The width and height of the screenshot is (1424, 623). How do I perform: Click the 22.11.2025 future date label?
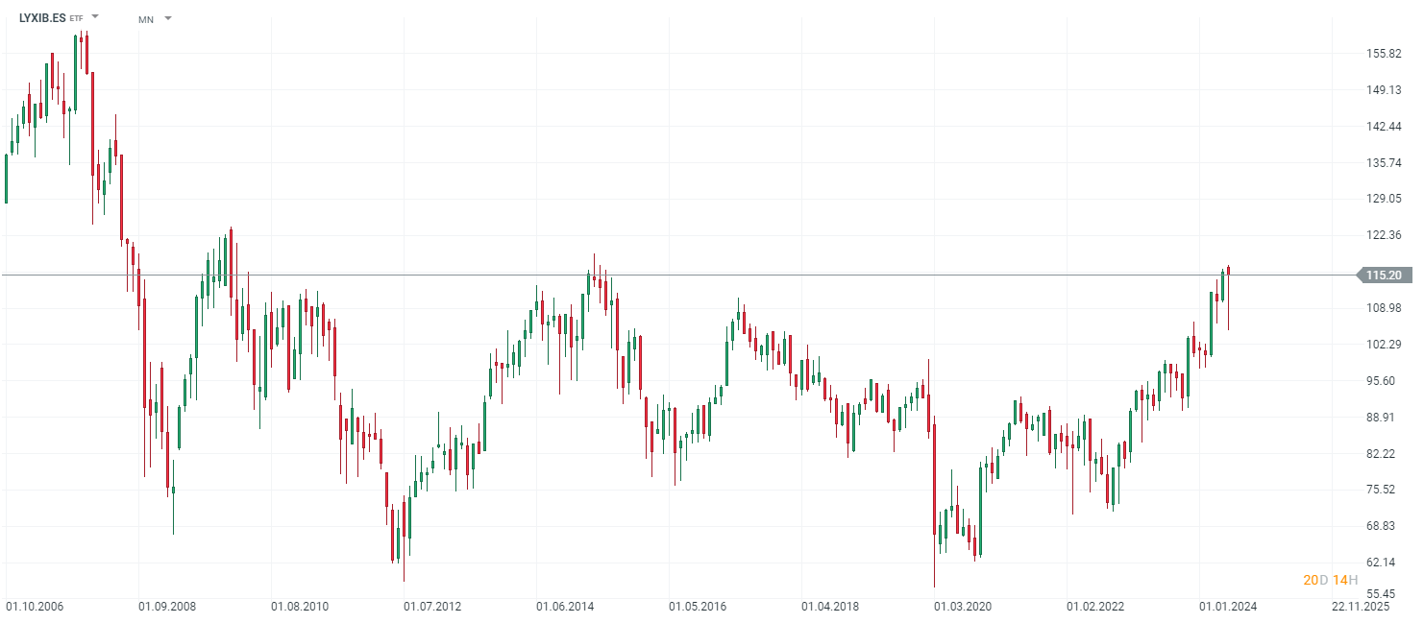(x=1361, y=607)
